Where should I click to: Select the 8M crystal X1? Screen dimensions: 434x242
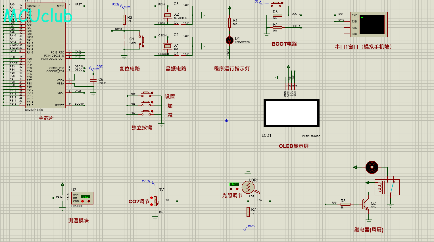(x=168, y=46)
